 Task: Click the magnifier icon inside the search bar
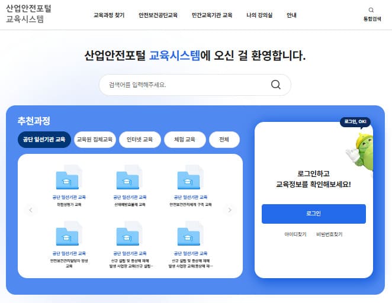(x=276, y=85)
